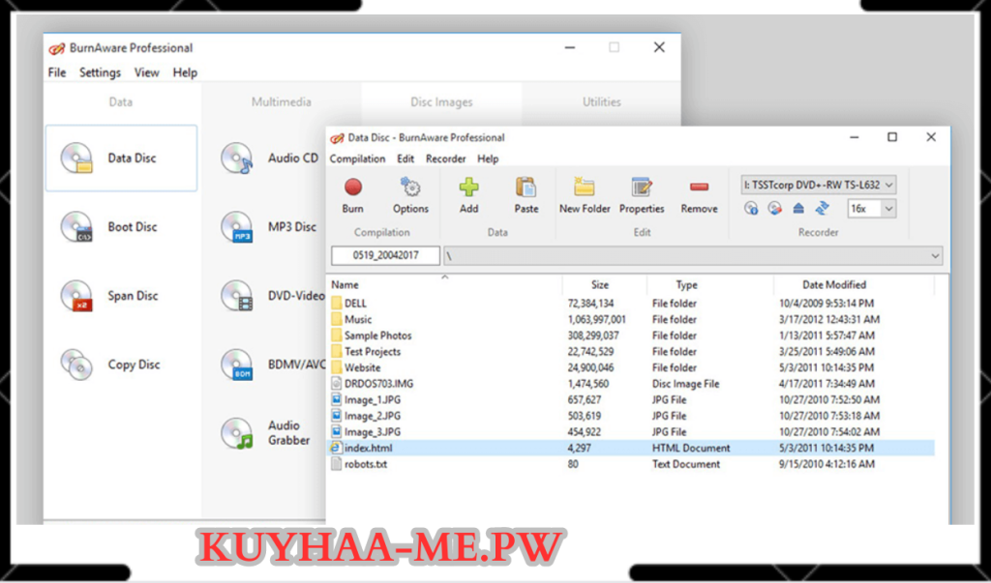This screenshot has height=583, width=991.
Task: Click the disc label field 0519_20042017
Action: tap(385, 256)
